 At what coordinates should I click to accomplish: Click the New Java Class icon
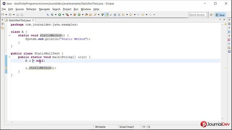[79, 15]
